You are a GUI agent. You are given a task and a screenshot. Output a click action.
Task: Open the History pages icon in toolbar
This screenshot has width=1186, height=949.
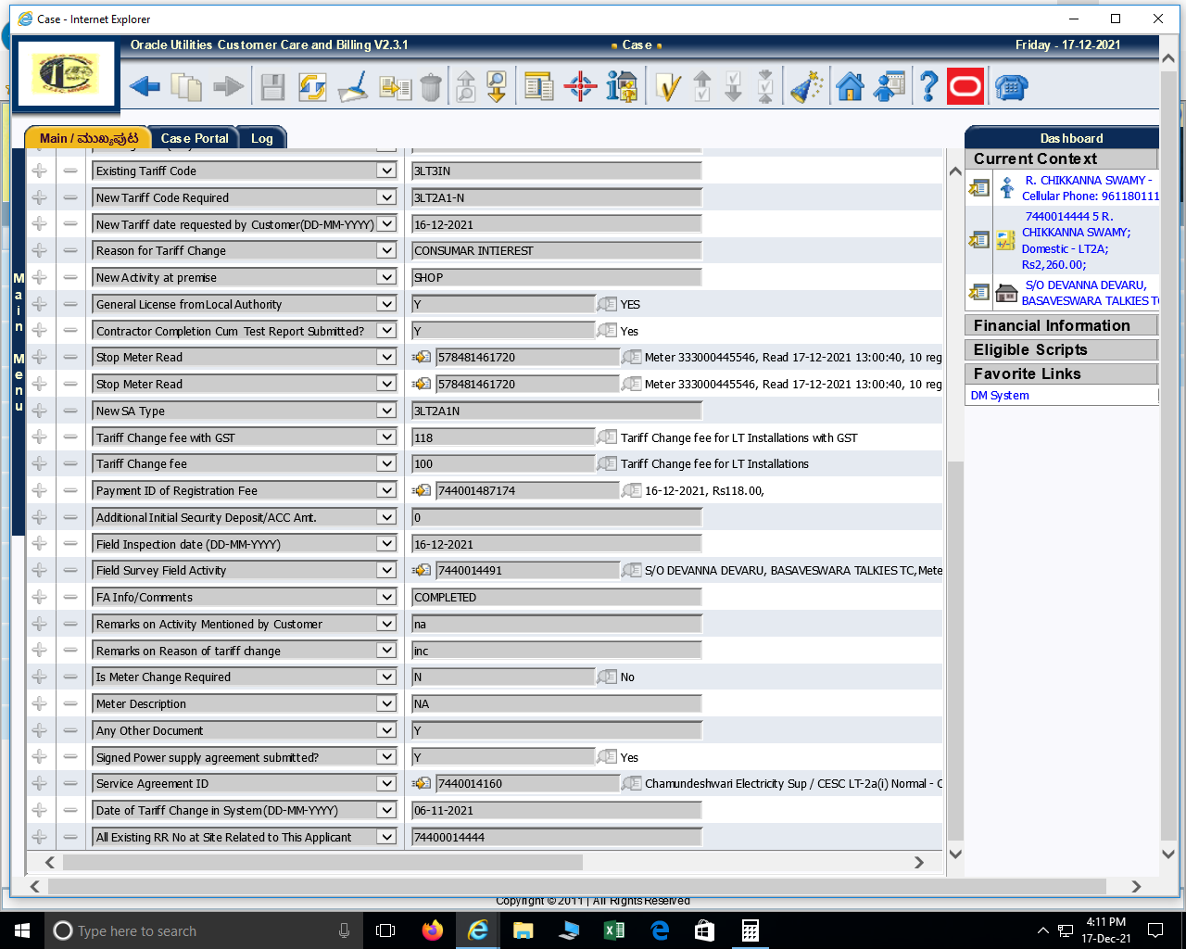coord(186,87)
